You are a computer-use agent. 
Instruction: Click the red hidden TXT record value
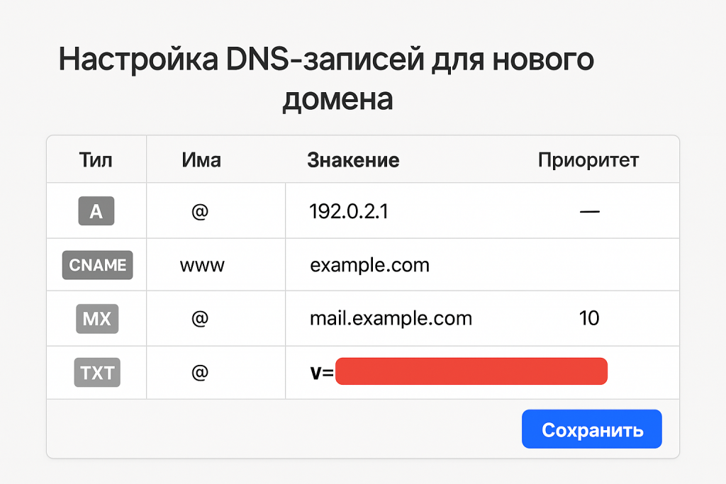(472, 371)
